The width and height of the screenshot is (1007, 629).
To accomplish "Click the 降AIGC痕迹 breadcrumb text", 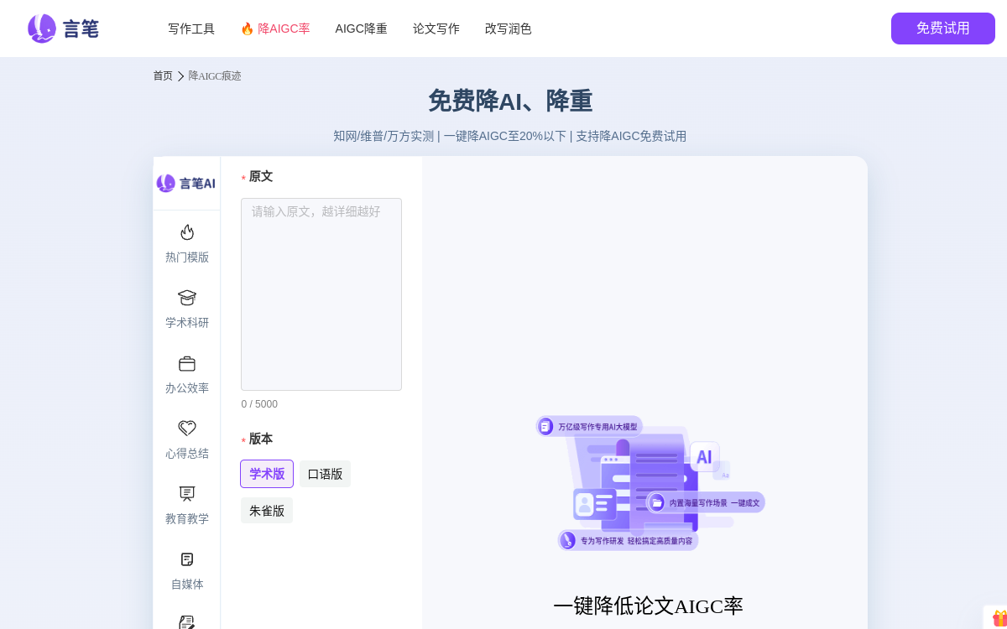I will (x=215, y=75).
